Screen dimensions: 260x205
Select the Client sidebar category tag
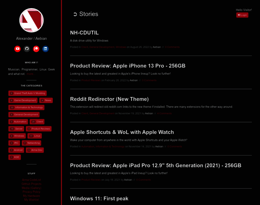pyautogui.click(x=37, y=122)
